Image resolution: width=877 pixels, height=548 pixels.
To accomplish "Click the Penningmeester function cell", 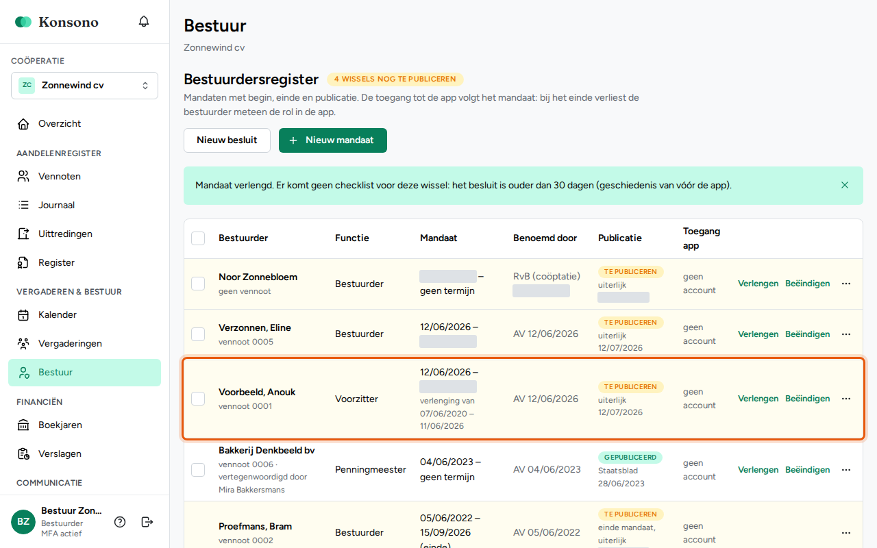I will point(371,470).
